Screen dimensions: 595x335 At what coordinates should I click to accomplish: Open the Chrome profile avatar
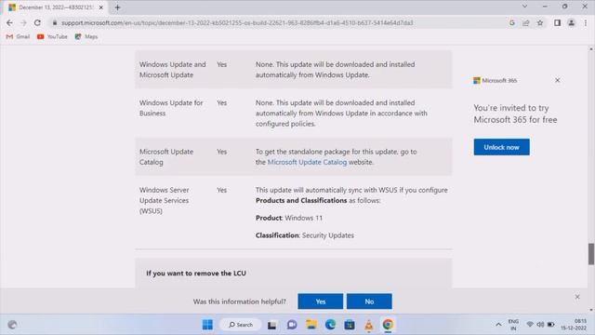[x=571, y=22]
